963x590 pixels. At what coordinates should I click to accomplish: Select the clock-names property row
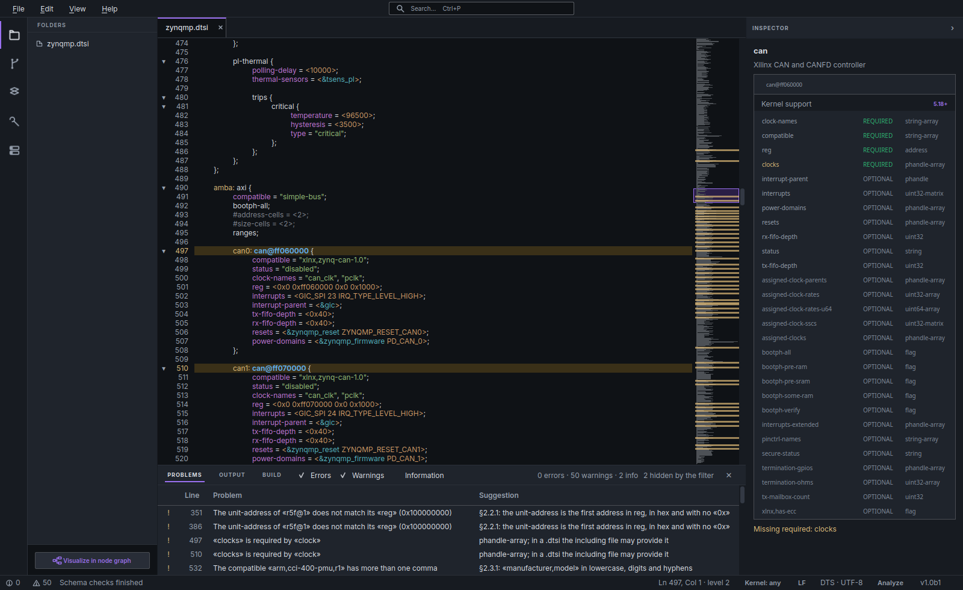[855, 121]
